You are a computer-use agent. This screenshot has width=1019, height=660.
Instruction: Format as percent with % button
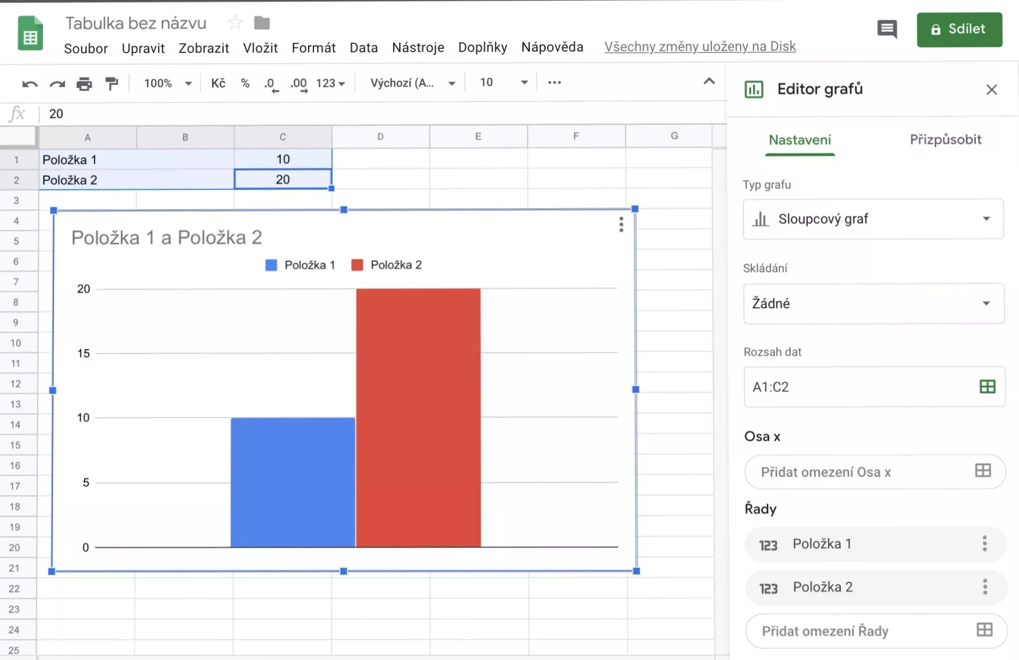[x=245, y=83]
